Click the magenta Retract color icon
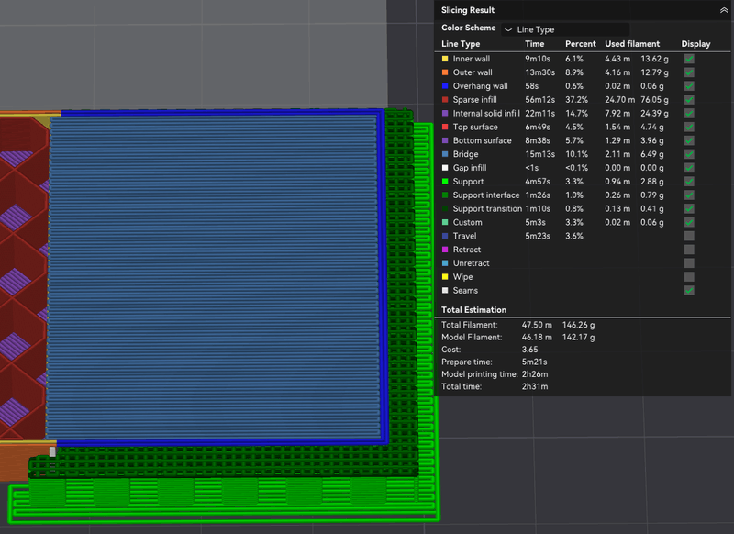 (x=445, y=250)
